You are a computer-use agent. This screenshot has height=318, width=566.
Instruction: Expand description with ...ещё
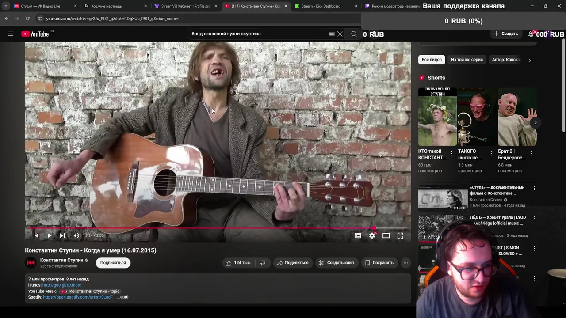(x=122, y=297)
